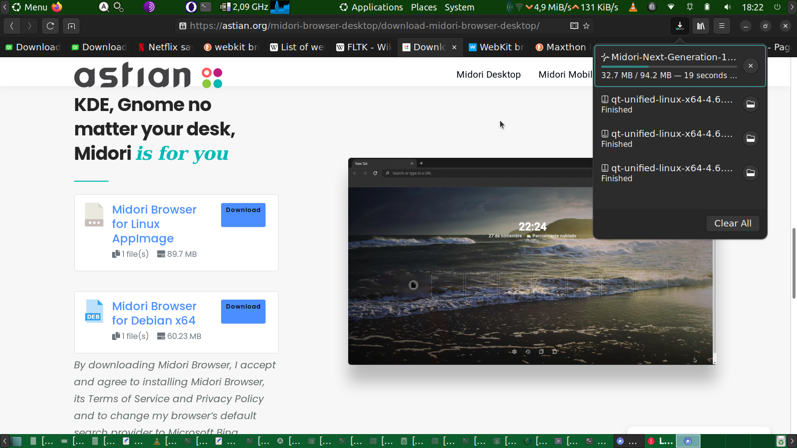Open the gears settings launcher in panel

119,7
